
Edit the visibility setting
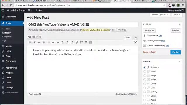click(163, 41)
